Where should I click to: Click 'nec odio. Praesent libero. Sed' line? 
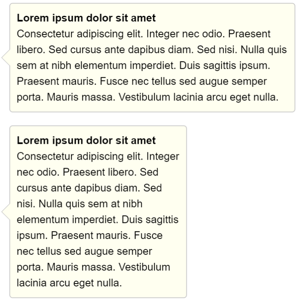tap(88, 172)
